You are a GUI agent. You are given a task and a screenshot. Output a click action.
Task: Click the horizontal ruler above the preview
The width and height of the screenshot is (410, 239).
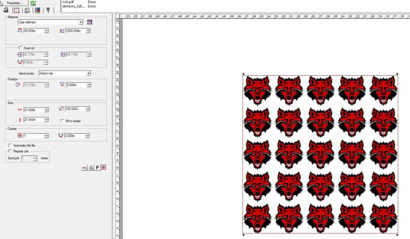click(264, 16)
